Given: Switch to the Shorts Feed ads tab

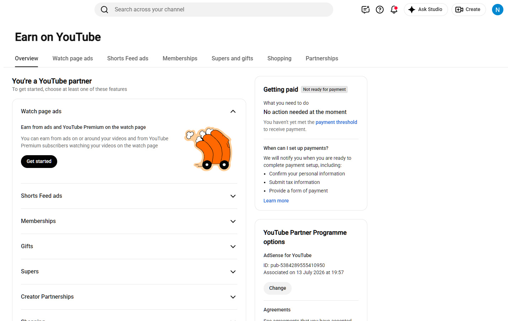Looking at the screenshot, I should pyautogui.click(x=128, y=59).
